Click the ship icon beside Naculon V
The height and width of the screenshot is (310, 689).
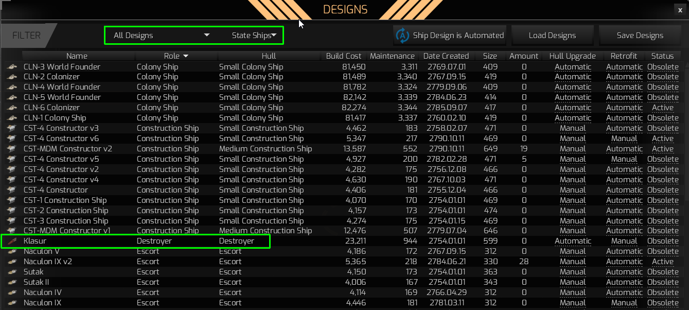[11, 251]
